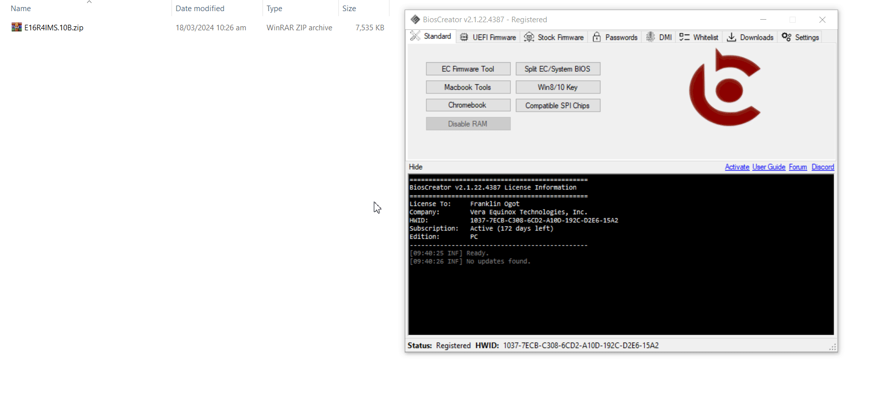This screenshot has width=870, height=397.
Task: Click the Stock Firmware icon
Action: coord(529,37)
